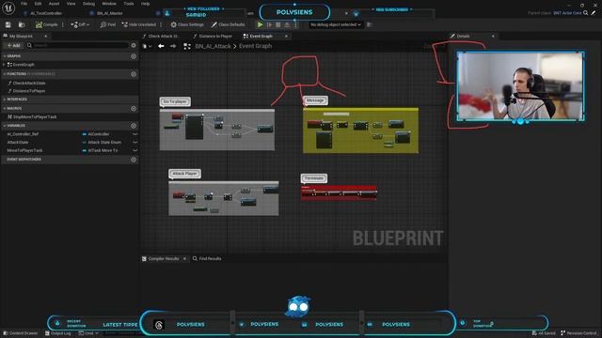The width and height of the screenshot is (602, 338).
Task: Select the Event Graph tab
Action: [261, 36]
